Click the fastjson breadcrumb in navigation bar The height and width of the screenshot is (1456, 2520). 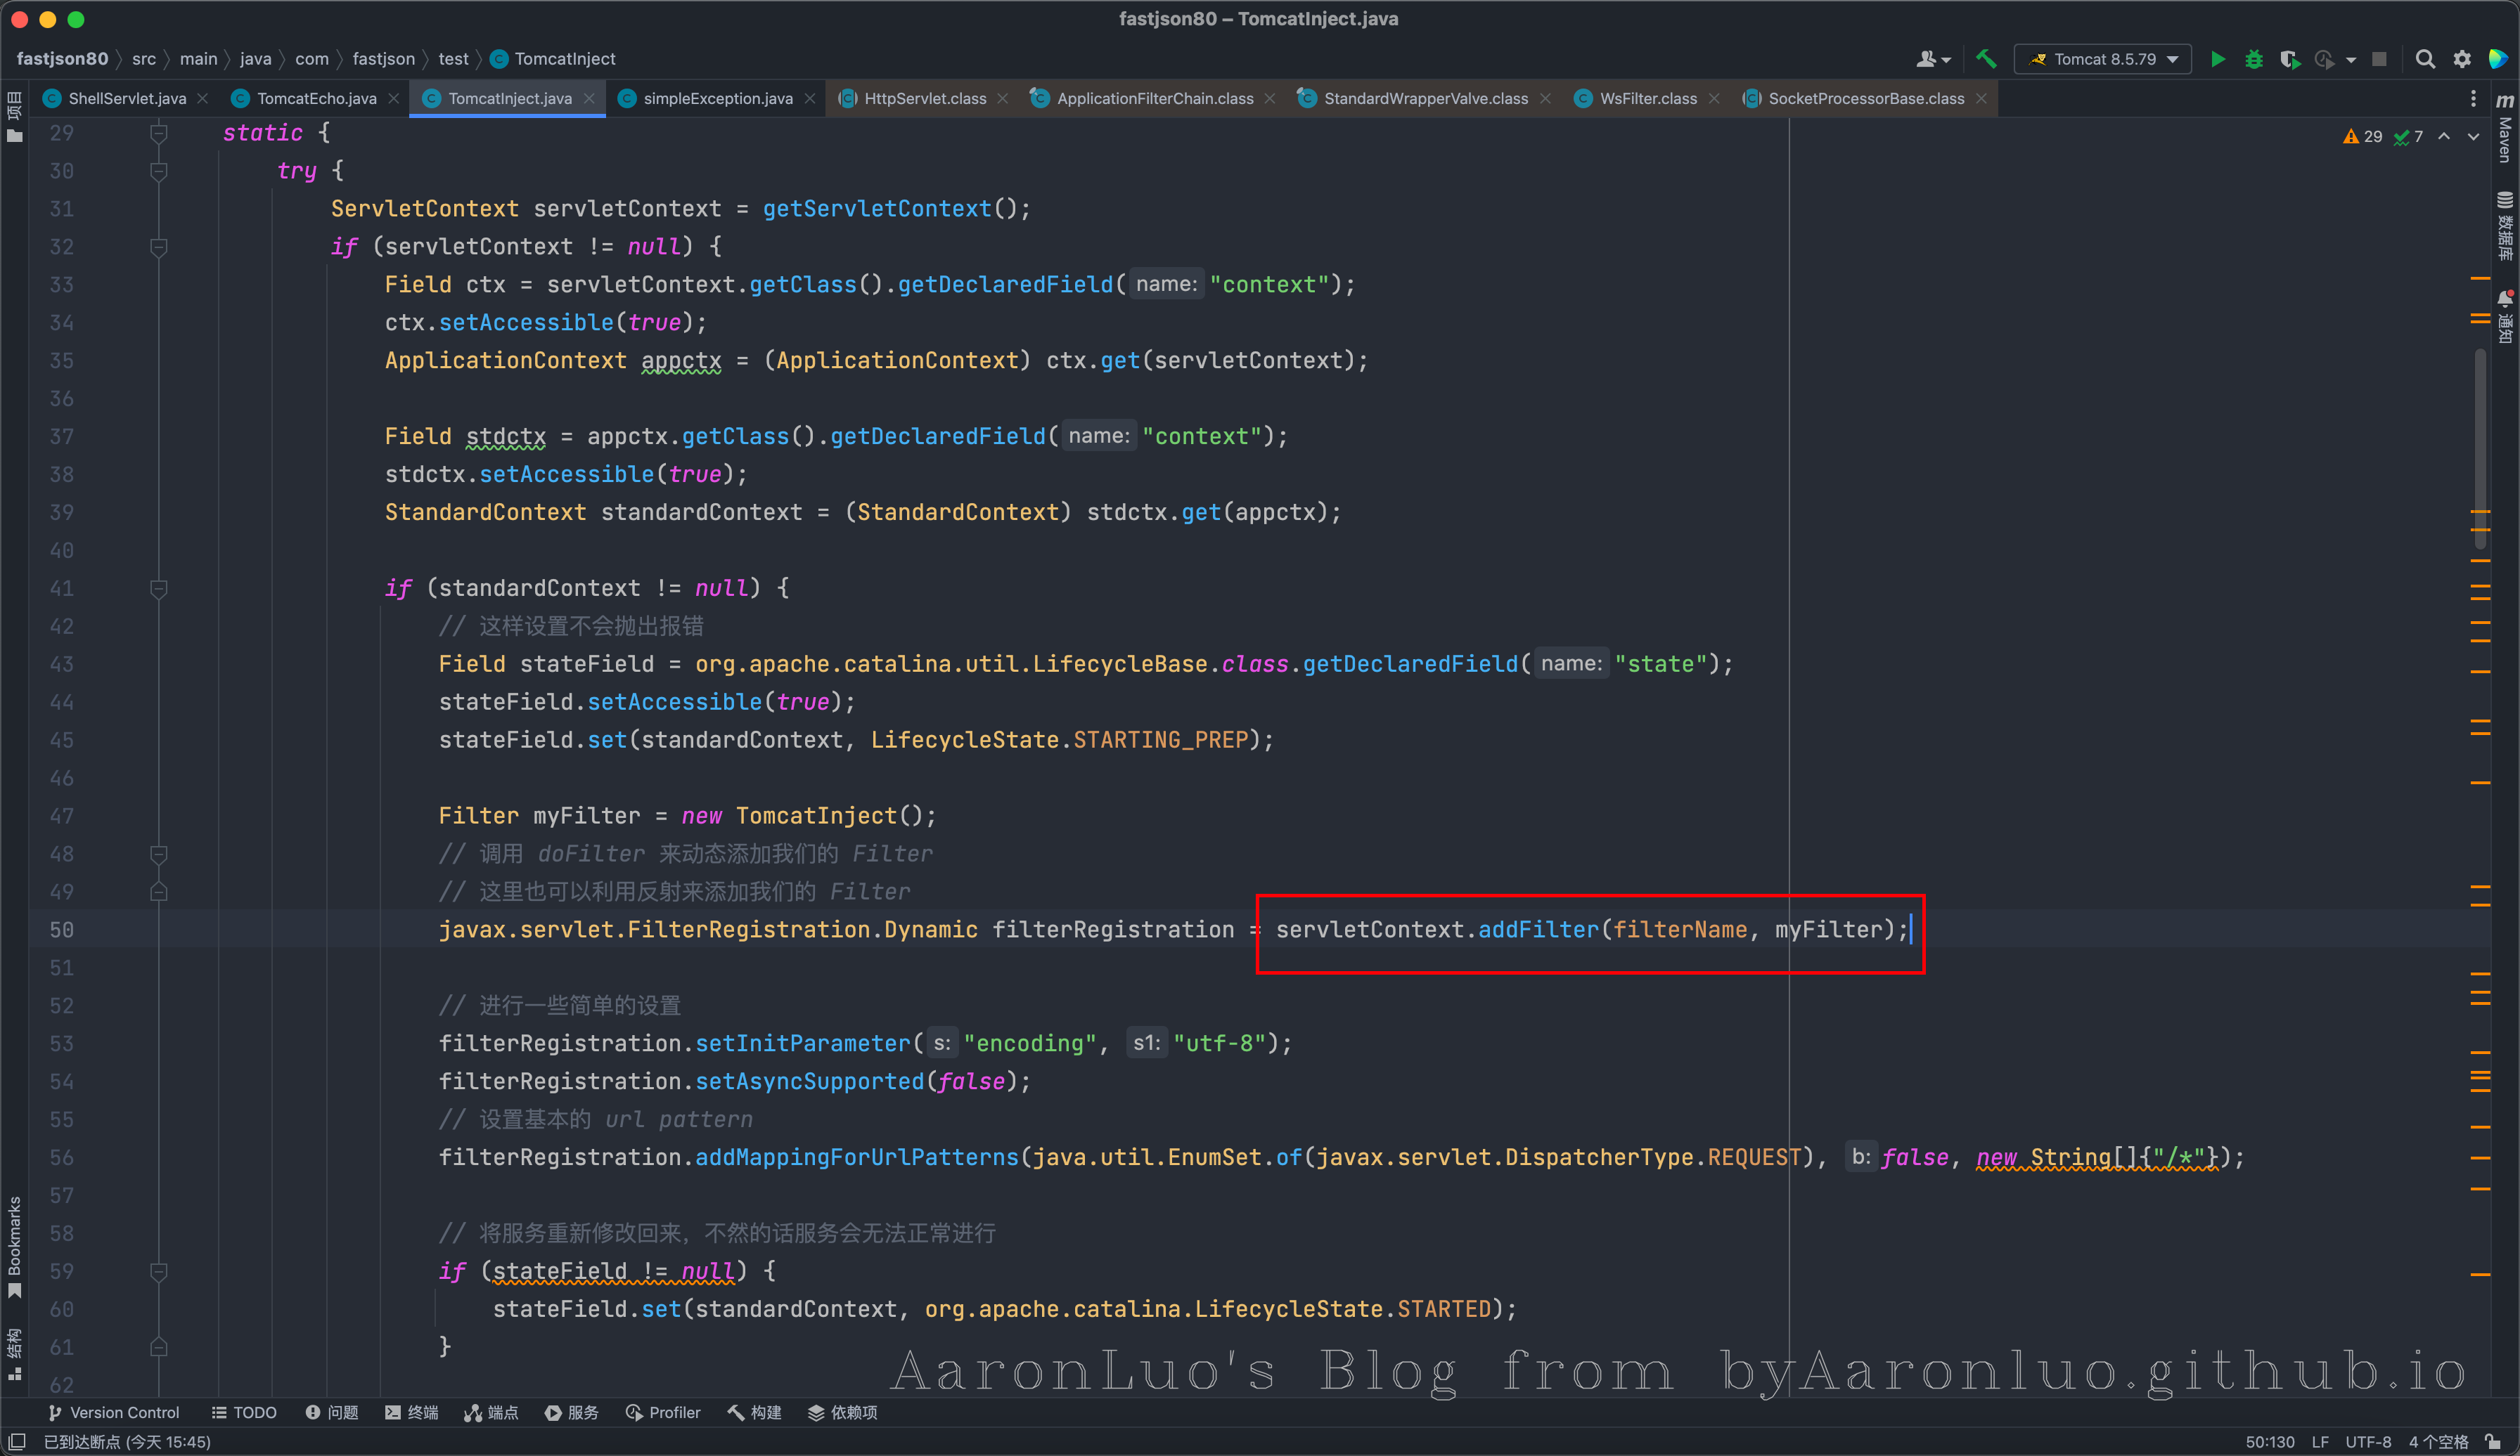(384, 59)
